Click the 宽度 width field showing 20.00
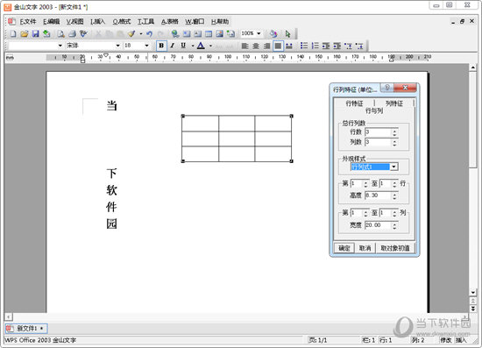The image size is (482, 348). pos(378,225)
